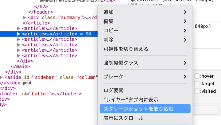221x125 pixels.
Task: Open the コピー submenu
Action: click(x=145, y=30)
